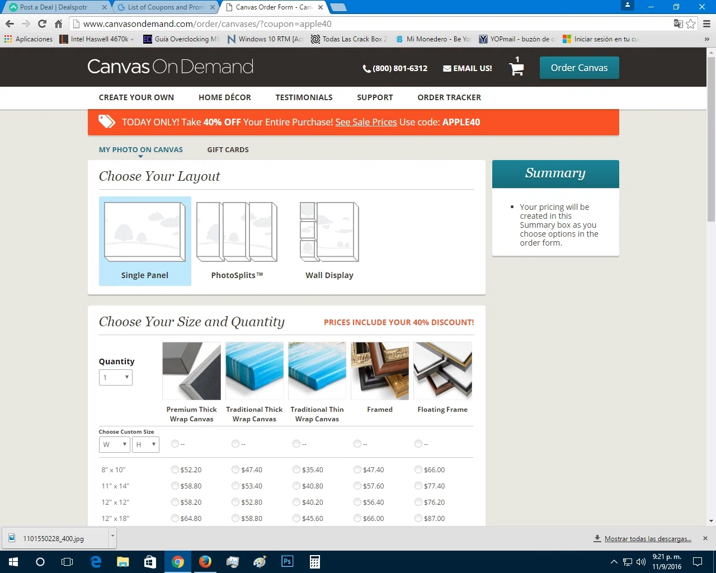Select $52.20 Premium Thick Wrap 8x10
The width and height of the screenshot is (716, 573).
coord(175,470)
